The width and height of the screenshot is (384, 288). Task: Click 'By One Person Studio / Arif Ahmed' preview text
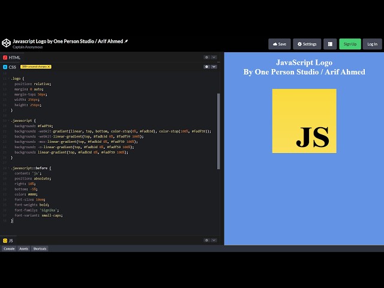(x=304, y=72)
